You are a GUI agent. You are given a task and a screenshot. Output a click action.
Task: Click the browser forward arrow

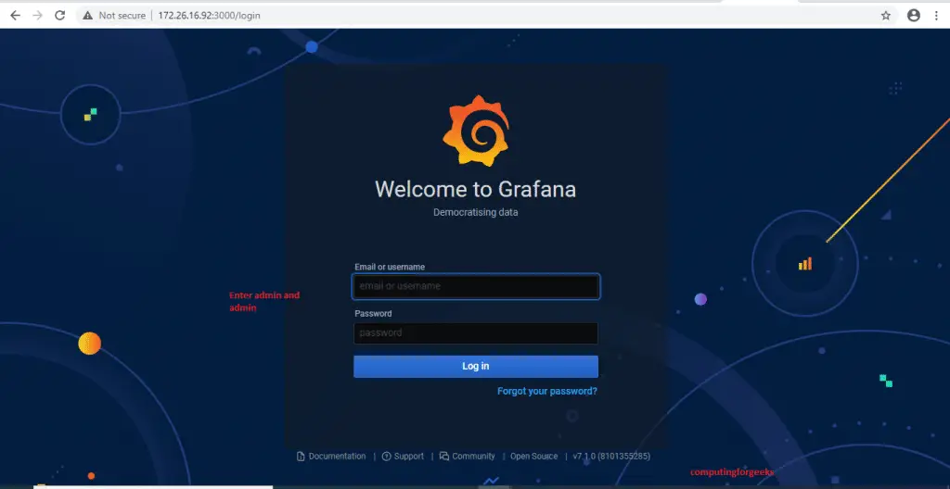tap(37, 15)
